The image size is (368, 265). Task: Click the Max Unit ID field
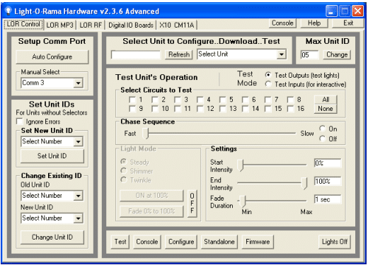tap(309, 55)
